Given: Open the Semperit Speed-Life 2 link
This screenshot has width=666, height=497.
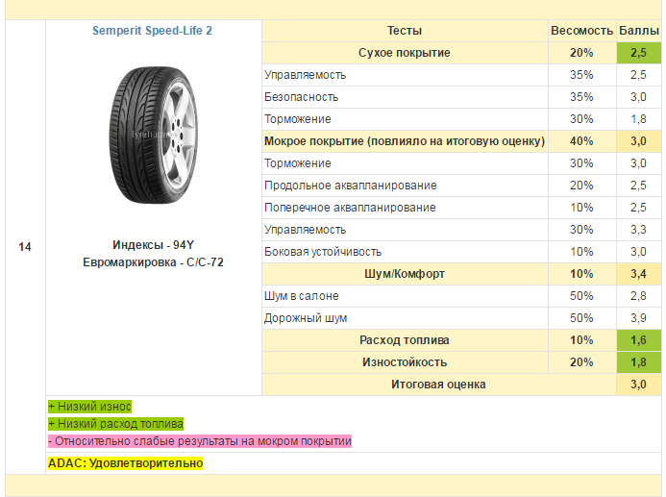Looking at the screenshot, I should click(x=152, y=31).
